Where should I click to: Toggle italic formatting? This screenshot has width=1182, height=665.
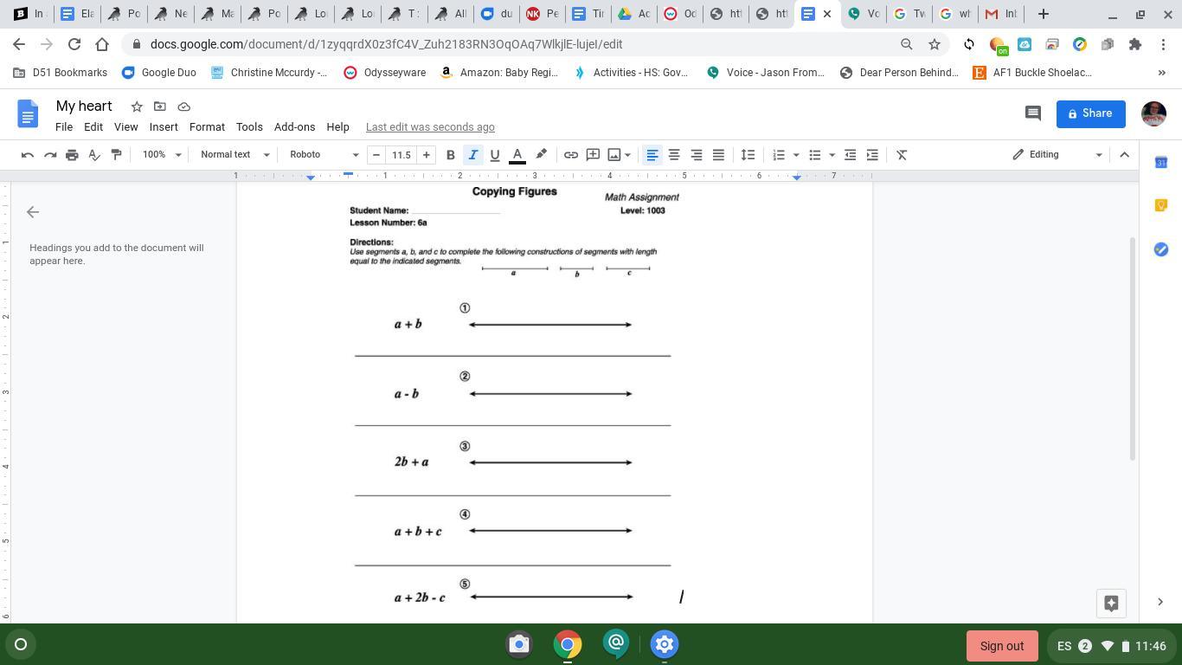[472, 155]
